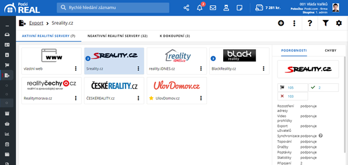Select the ČESKÉREALITY.cz server card
The height and width of the screenshot is (165, 348).
point(114,91)
